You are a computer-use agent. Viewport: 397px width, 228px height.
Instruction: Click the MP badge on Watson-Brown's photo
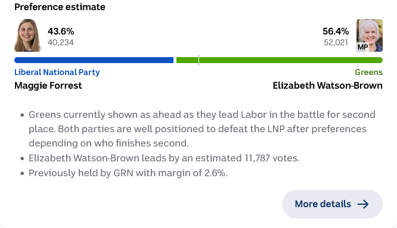[x=362, y=47]
